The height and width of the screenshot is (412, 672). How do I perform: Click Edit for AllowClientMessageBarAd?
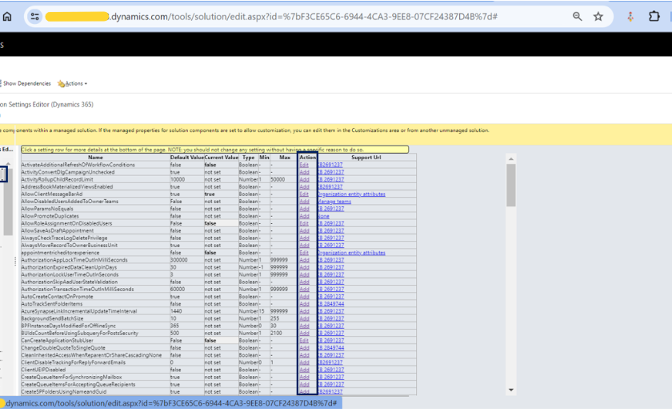click(x=304, y=194)
